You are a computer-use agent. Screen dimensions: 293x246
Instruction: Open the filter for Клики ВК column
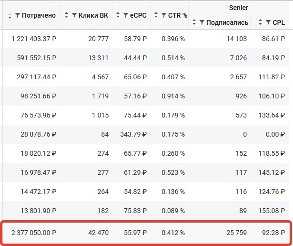[74, 15]
